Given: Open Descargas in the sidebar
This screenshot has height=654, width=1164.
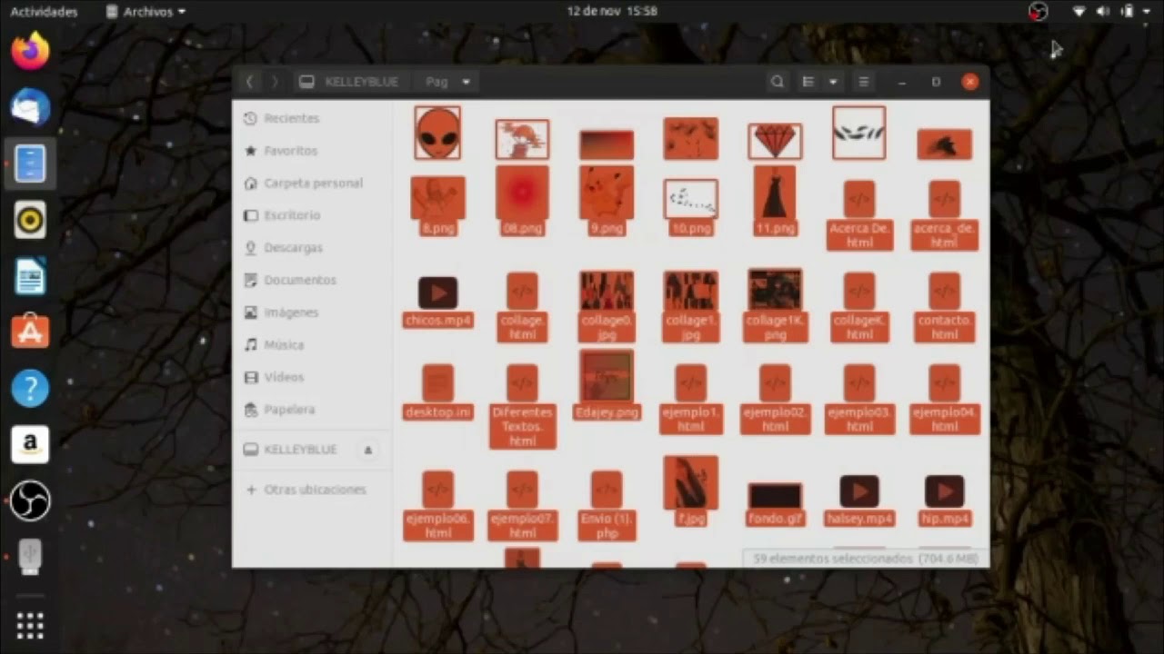Looking at the screenshot, I should pos(312,248).
